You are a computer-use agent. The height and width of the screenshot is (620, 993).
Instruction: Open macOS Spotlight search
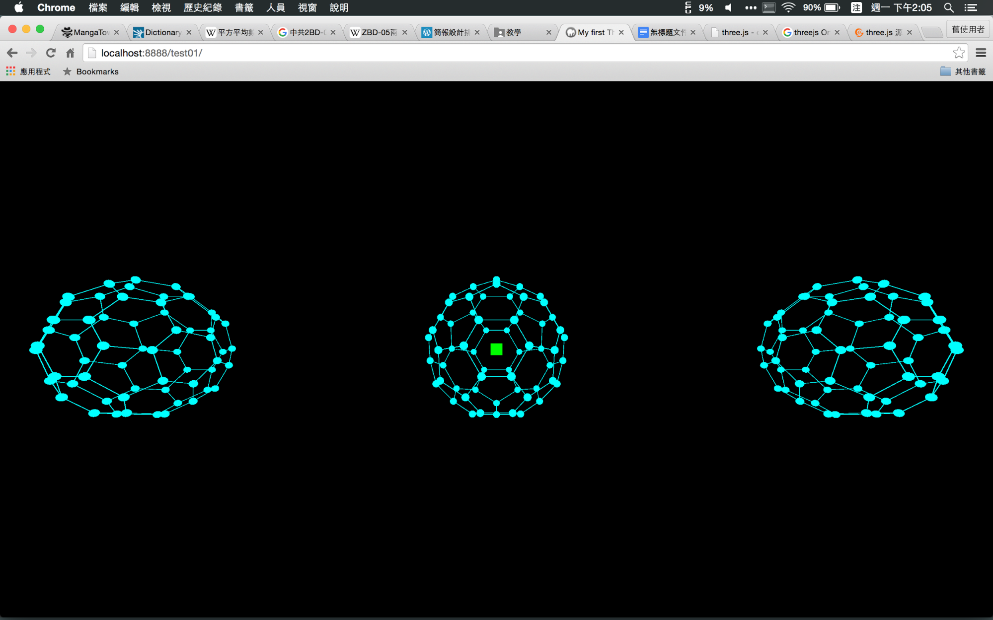948,7
